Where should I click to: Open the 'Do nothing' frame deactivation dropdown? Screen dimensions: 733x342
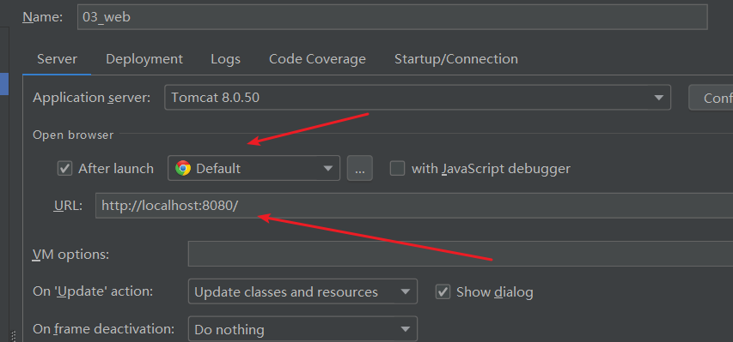302,329
